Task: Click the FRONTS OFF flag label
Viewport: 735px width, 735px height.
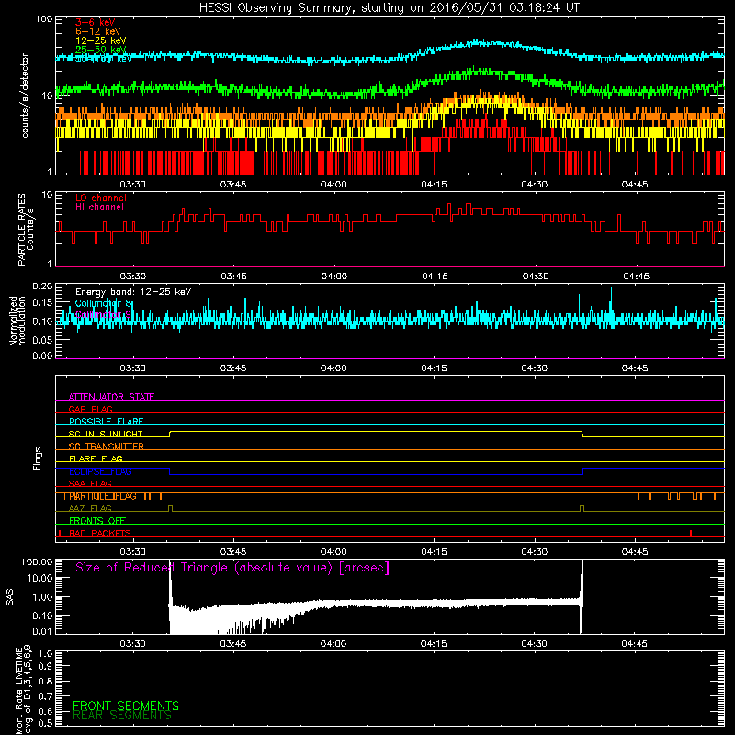Action: 97,520
